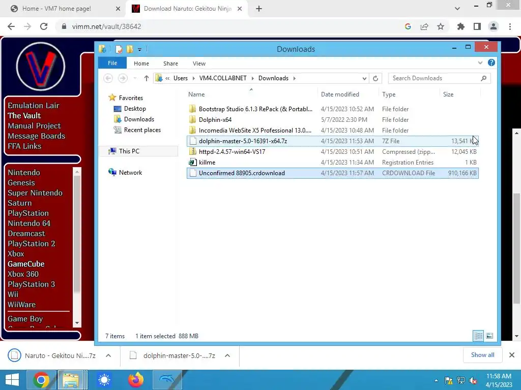Screen dimensions: 521x390
Task: Go back in Chrome browser
Action: click(x=11, y=26)
